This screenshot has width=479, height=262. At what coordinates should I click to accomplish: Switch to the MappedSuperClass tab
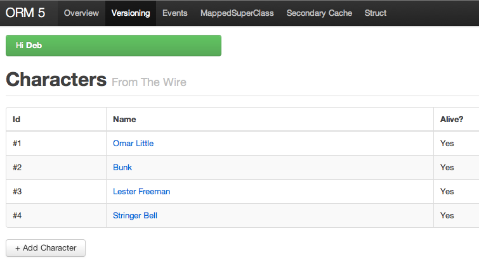coord(237,13)
